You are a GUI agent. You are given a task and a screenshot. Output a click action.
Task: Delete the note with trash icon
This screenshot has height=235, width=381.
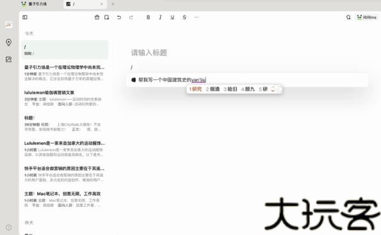[97, 17]
